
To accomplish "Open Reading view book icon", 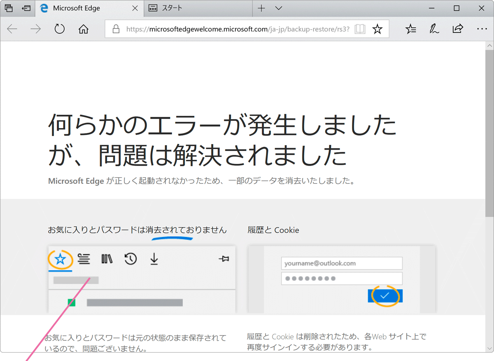I will point(360,29).
